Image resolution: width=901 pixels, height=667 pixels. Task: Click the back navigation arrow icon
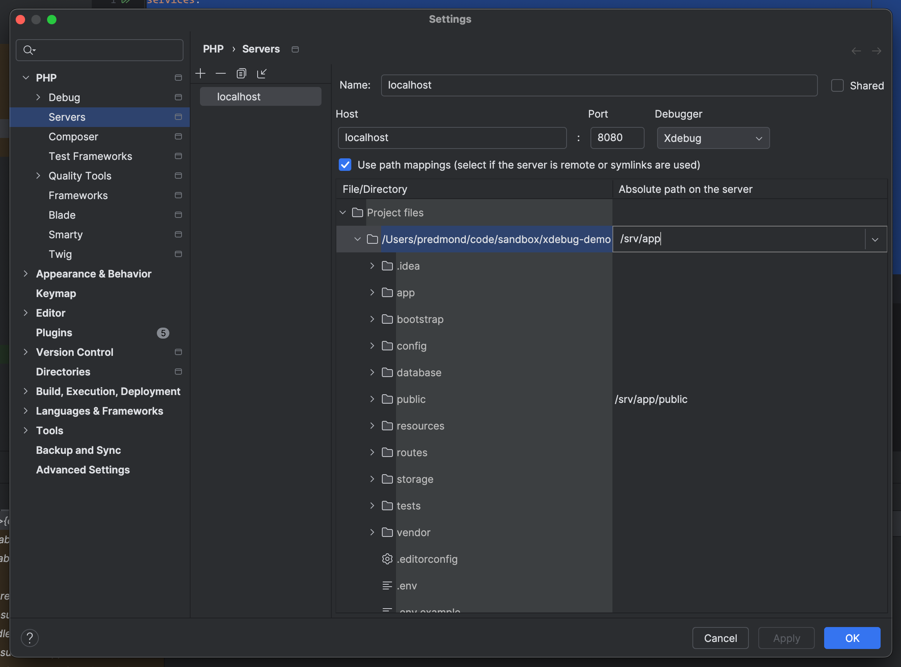pyautogui.click(x=856, y=51)
